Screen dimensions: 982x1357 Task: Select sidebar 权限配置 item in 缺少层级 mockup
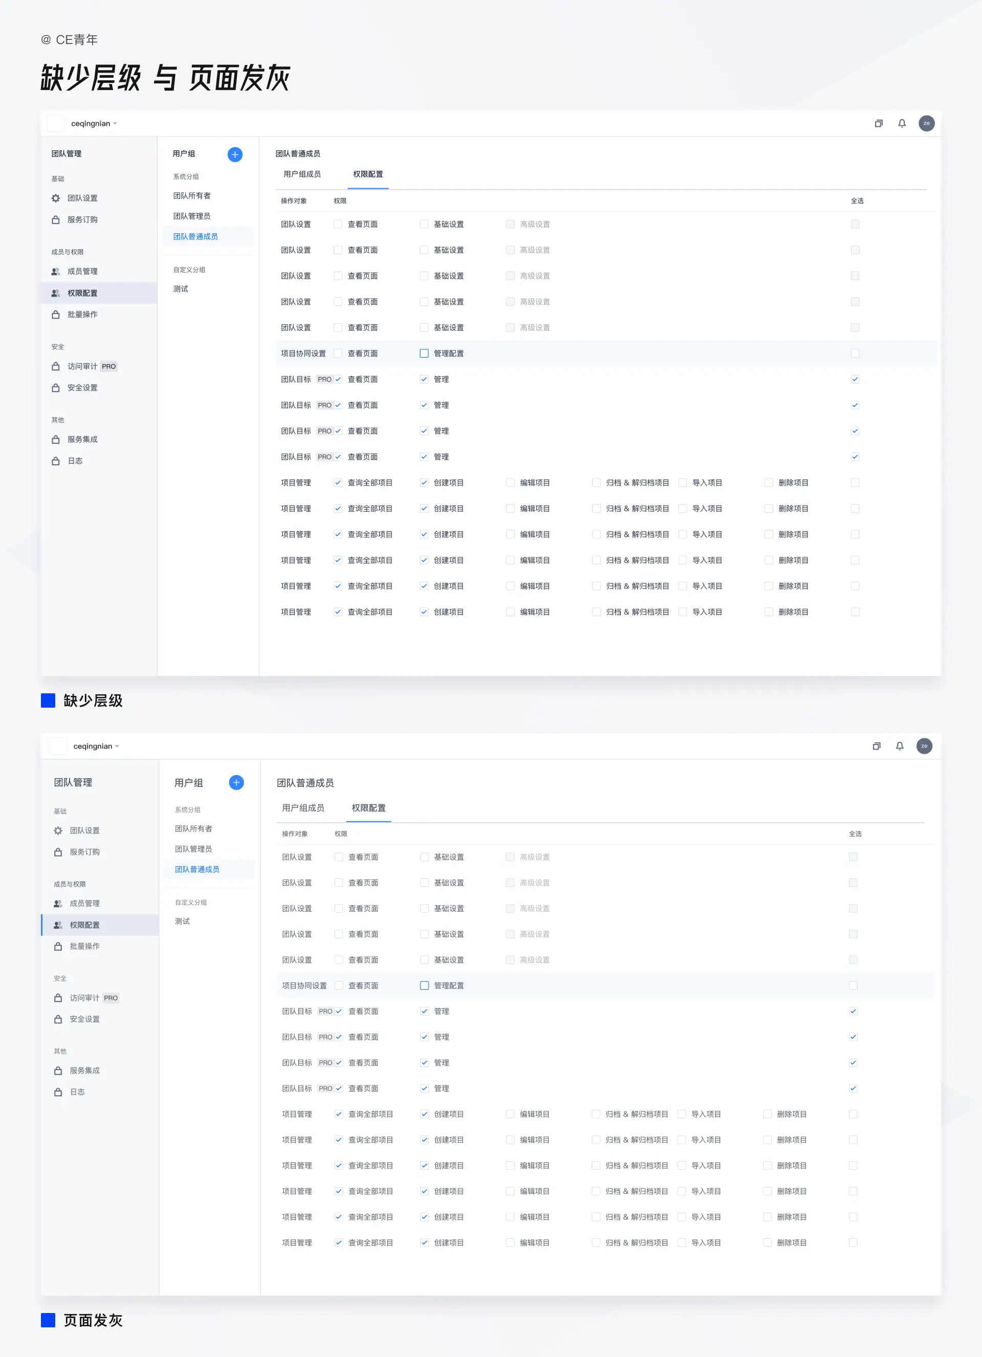[x=99, y=293]
